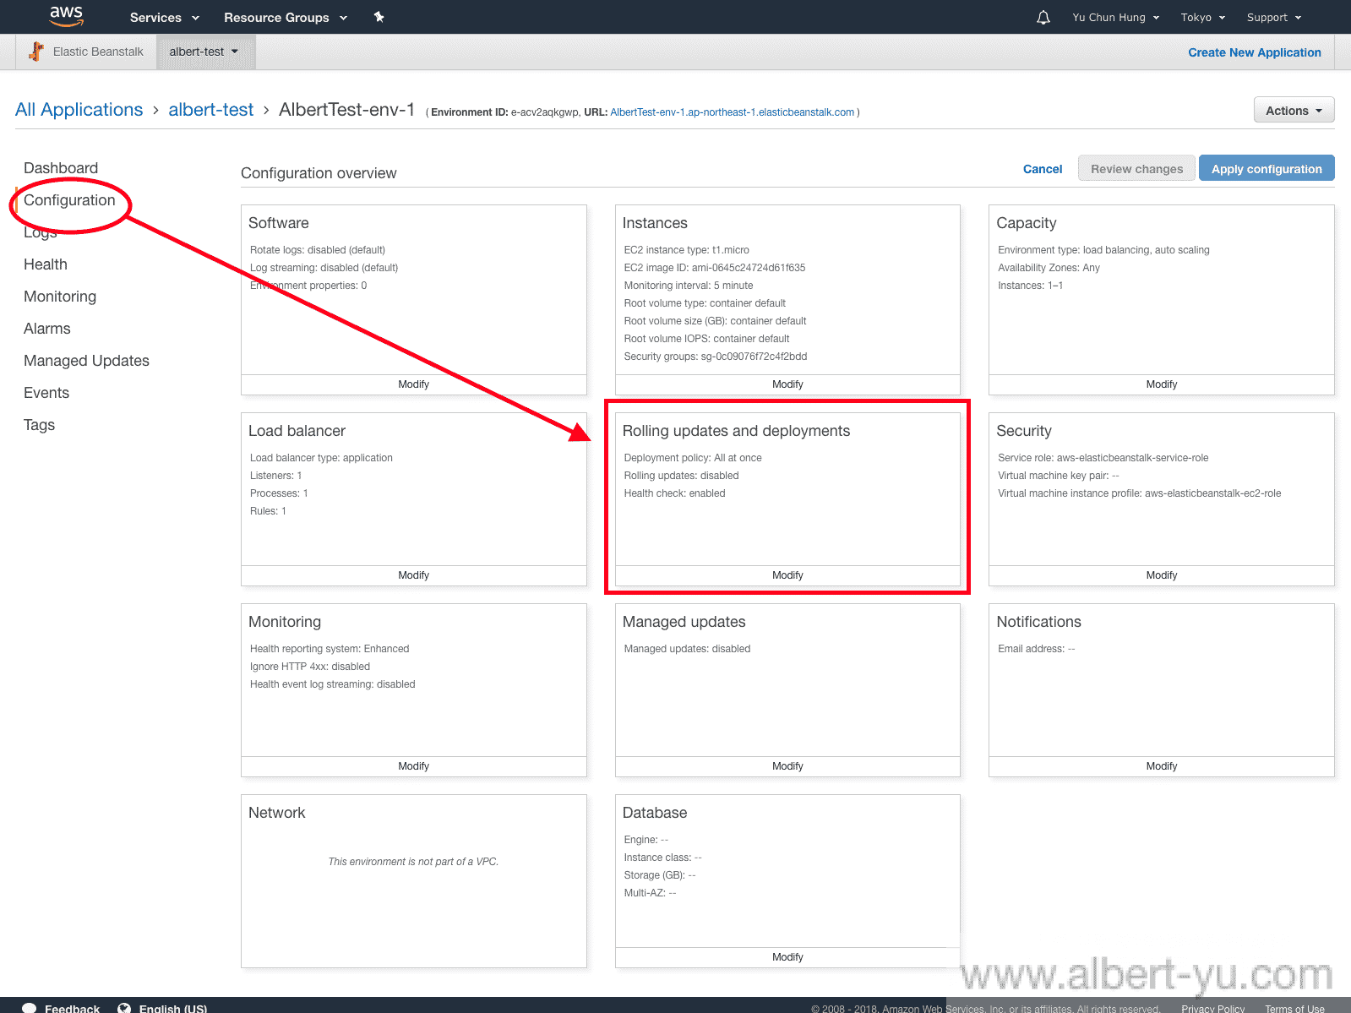
Task: Click 'Availability Zones: Any' text
Action: click(1049, 268)
